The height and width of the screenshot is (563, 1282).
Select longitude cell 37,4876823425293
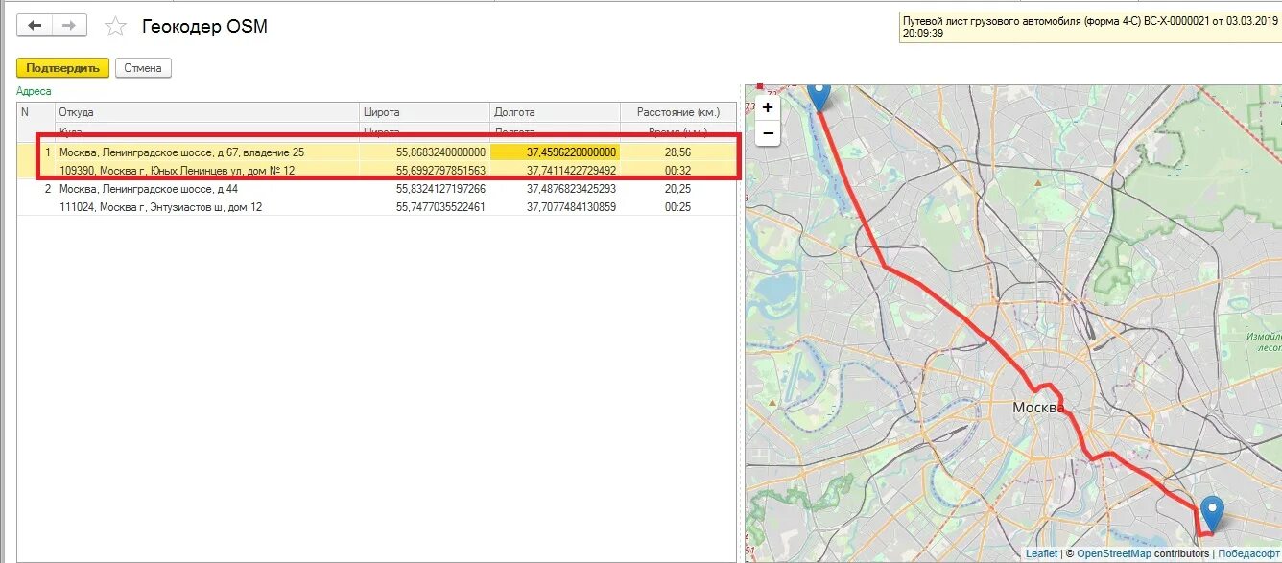pos(555,189)
